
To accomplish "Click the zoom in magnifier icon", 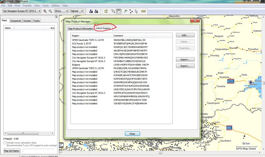I will (45, 11).
